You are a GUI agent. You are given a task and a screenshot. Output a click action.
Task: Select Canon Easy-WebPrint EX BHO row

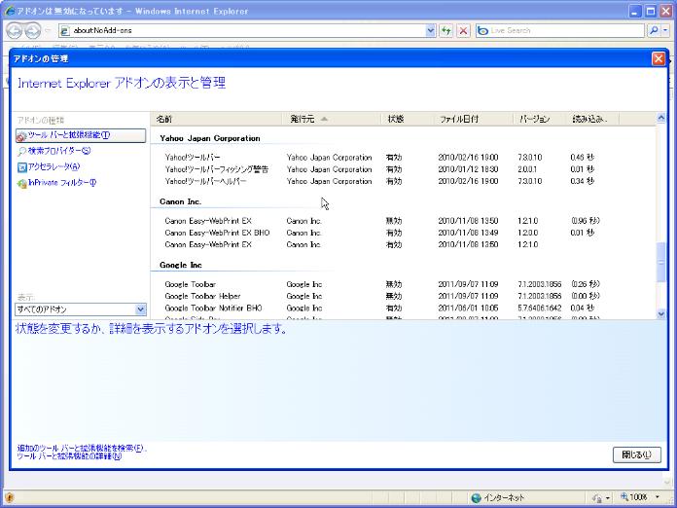point(403,233)
